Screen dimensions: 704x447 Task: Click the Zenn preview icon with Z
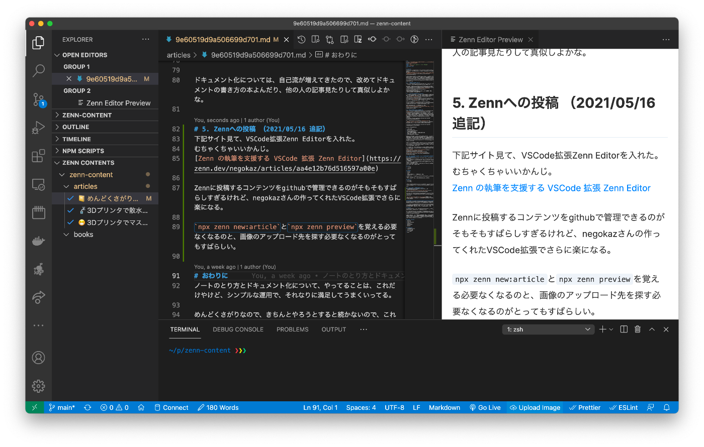(x=358, y=39)
